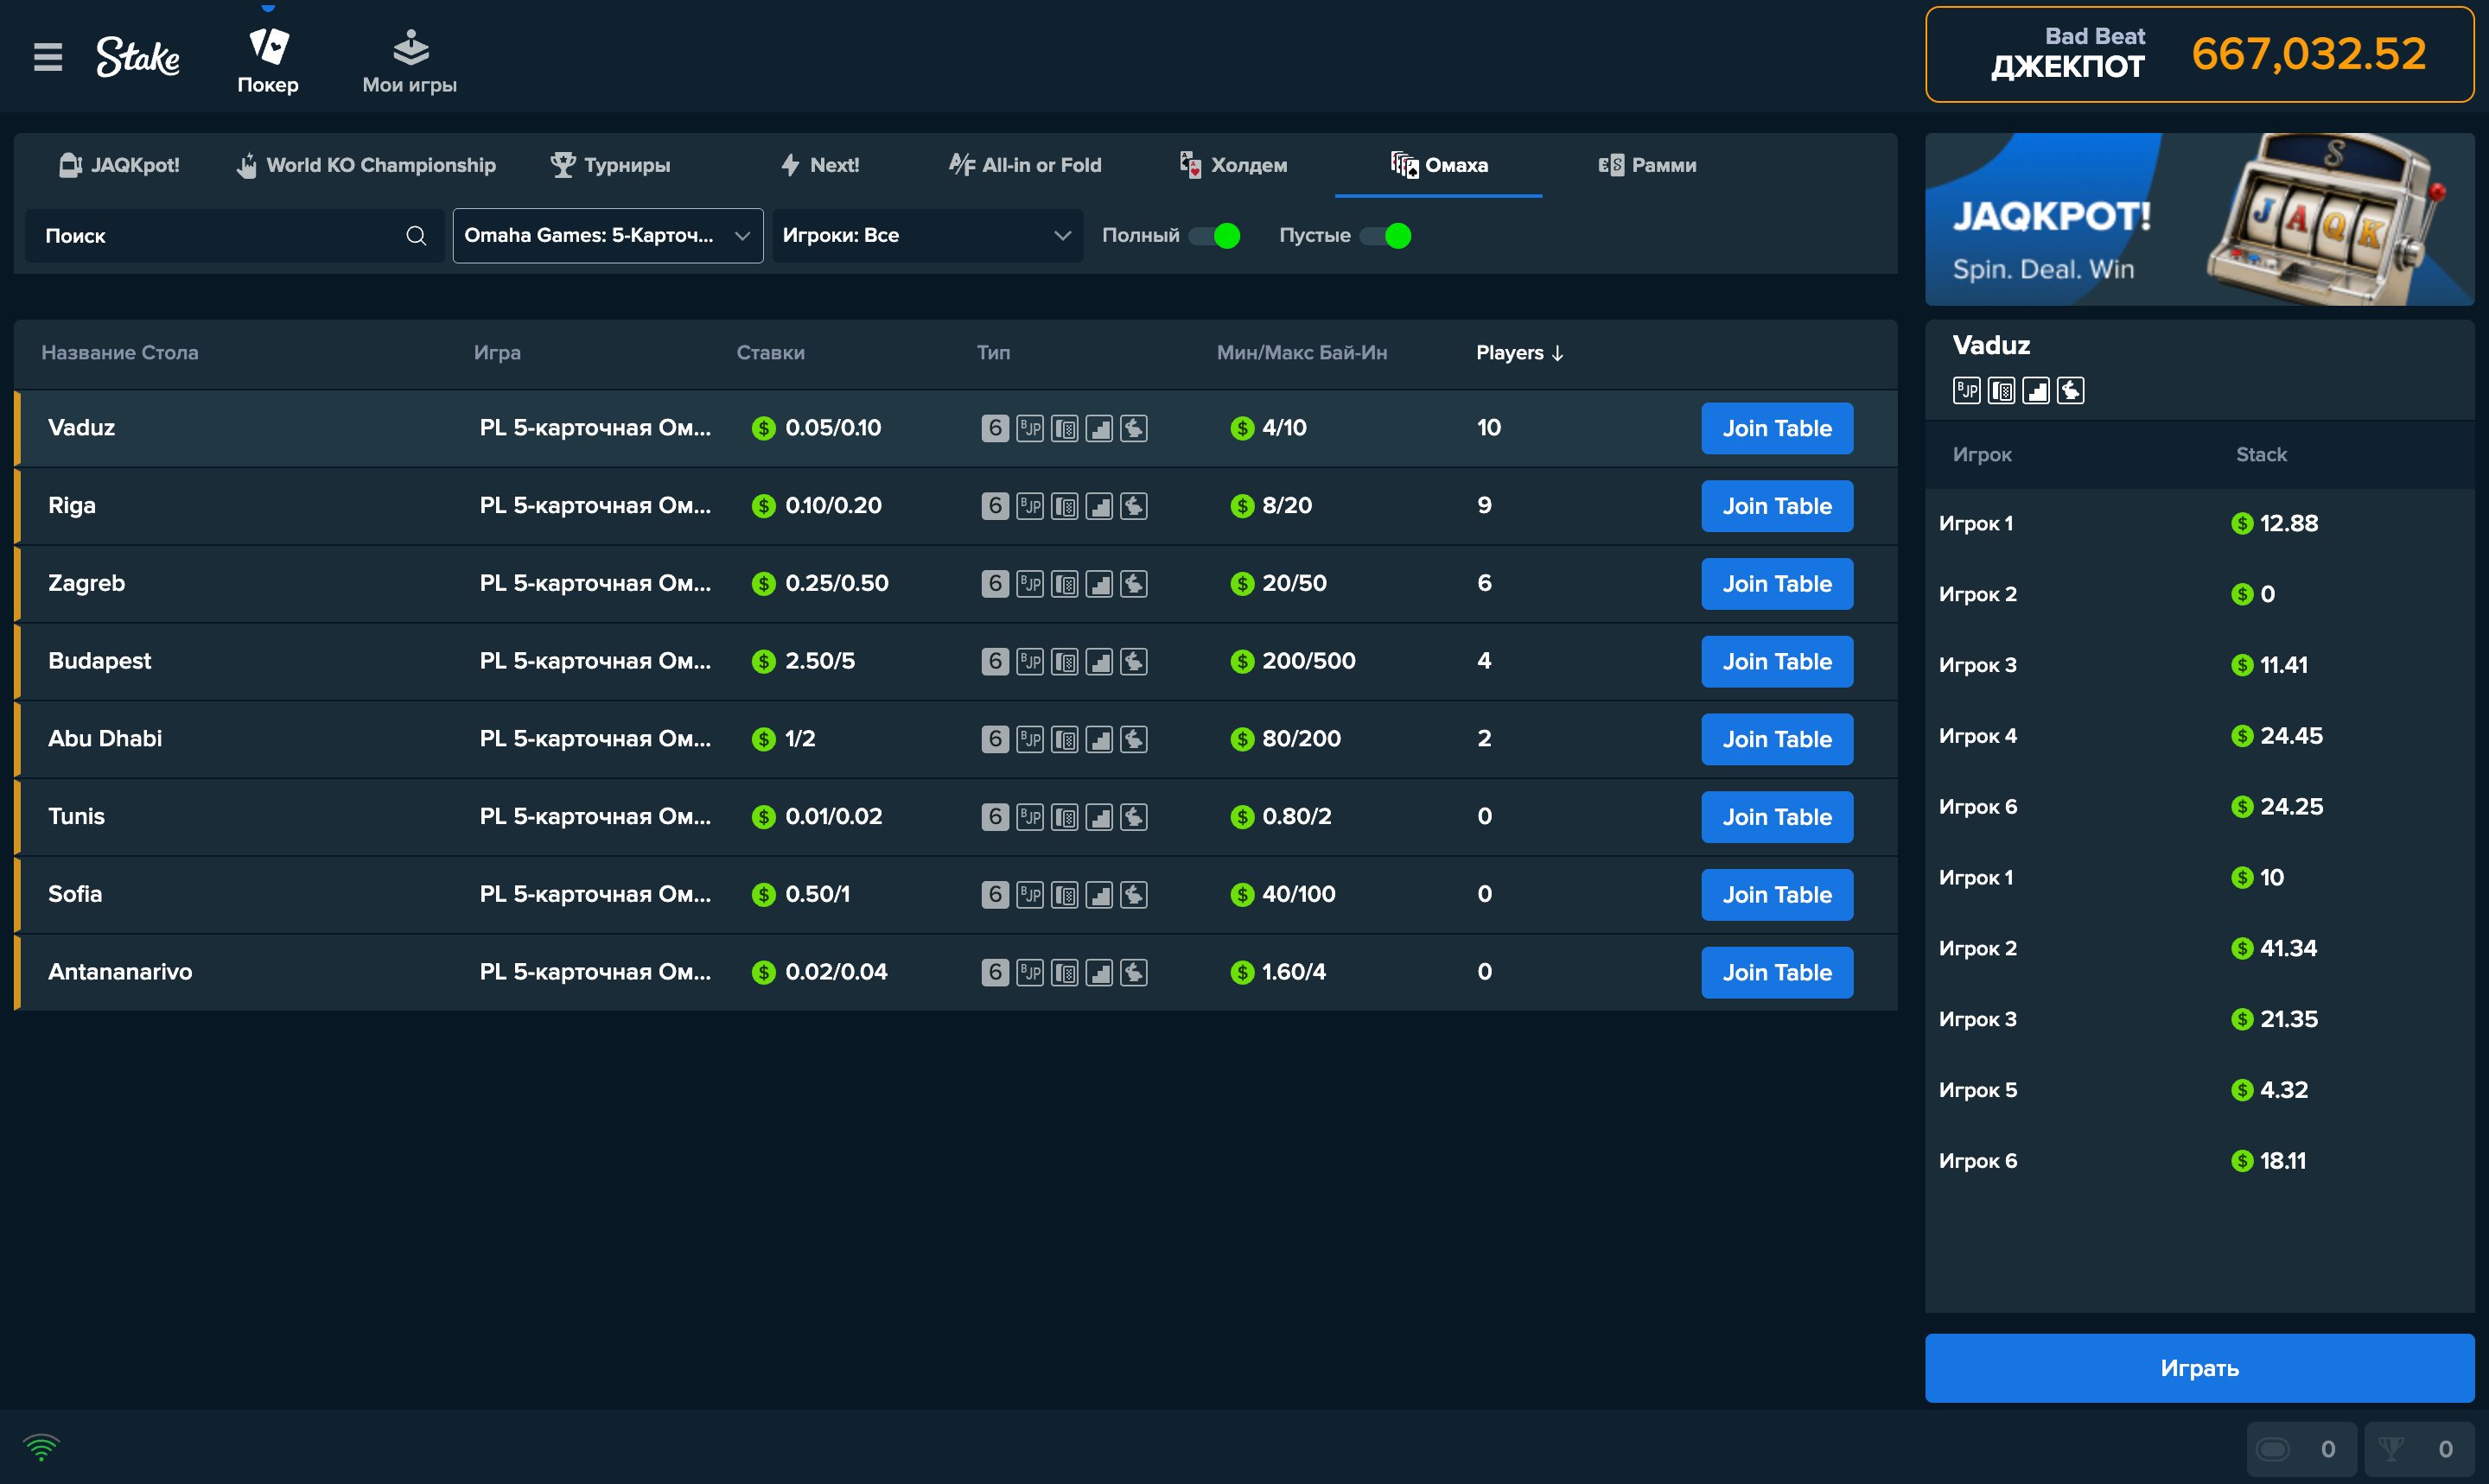
Task: Toggle the Пустые empty tables switch
Action: click(1386, 236)
